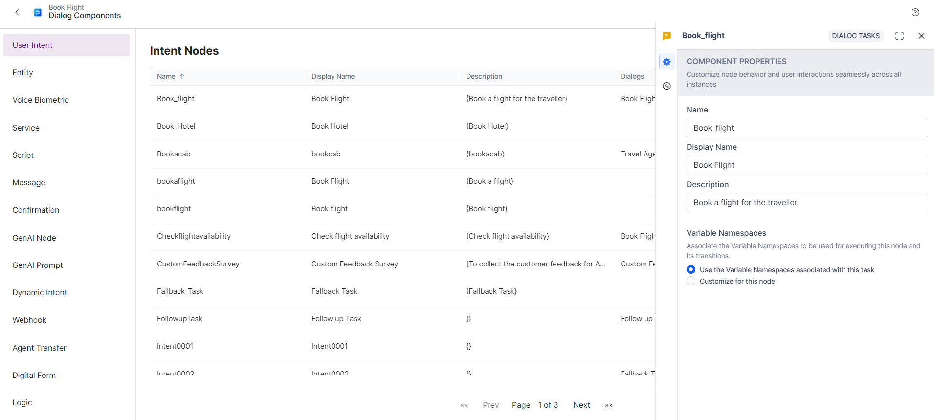The width and height of the screenshot is (934, 420).
Task: Click the back arrow in the header
Action: point(17,12)
